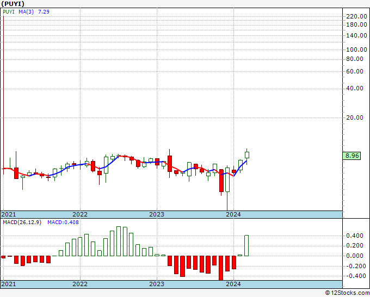Click the 140.00 price axis label

(356, 35)
